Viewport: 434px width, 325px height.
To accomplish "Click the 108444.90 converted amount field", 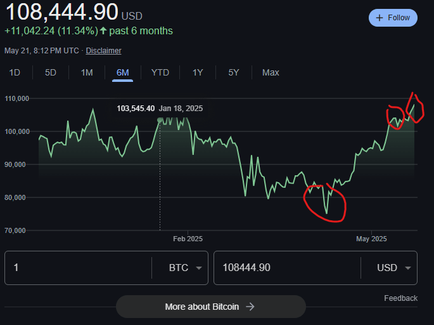I will [x=287, y=268].
